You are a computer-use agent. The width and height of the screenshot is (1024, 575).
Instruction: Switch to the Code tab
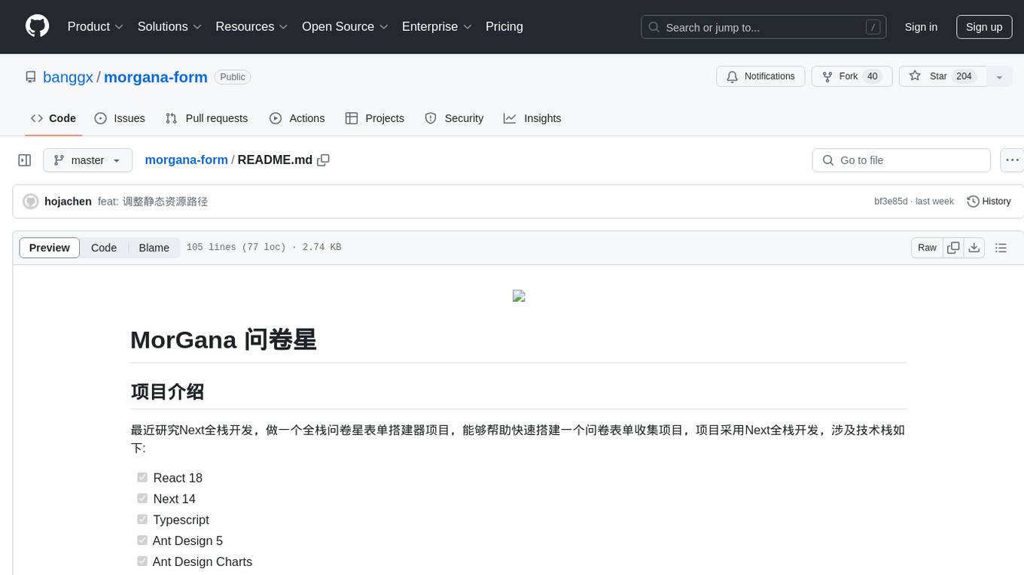[53, 118]
